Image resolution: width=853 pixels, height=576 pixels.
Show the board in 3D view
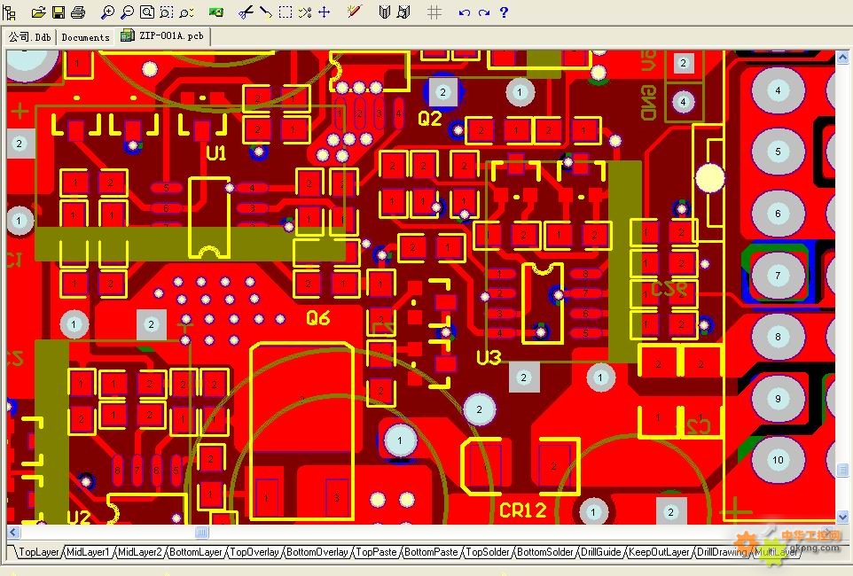(x=216, y=12)
